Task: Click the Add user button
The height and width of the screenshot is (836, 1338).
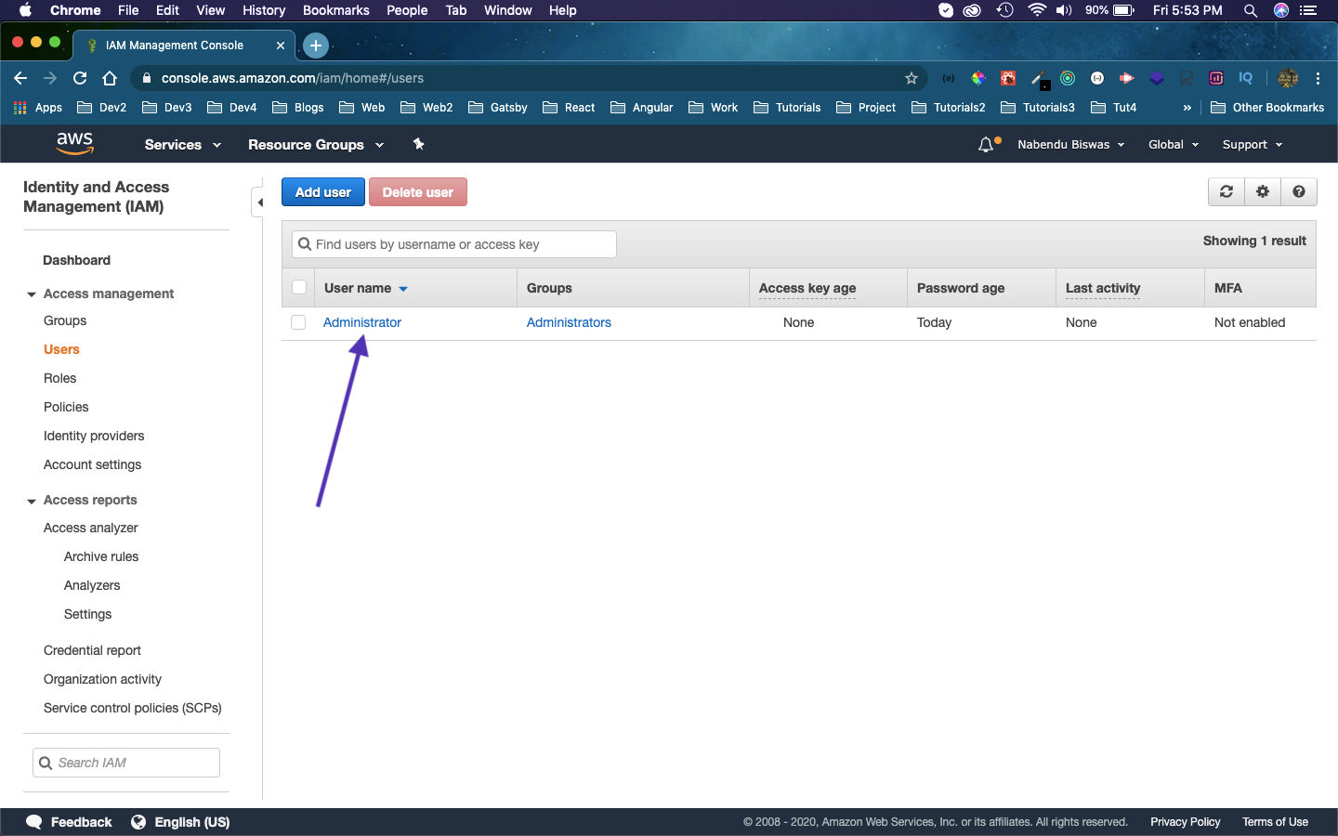Action: tap(323, 192)
